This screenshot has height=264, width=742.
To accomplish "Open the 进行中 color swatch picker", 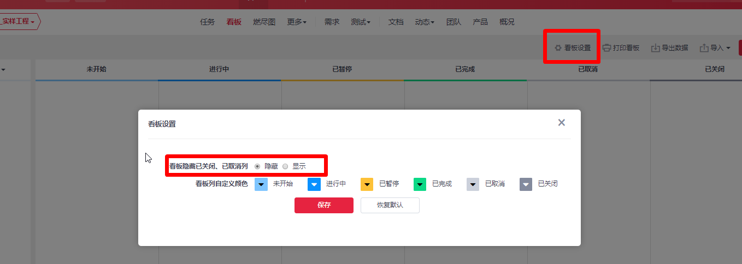I will pyautogui.click(x=314, y=184).
